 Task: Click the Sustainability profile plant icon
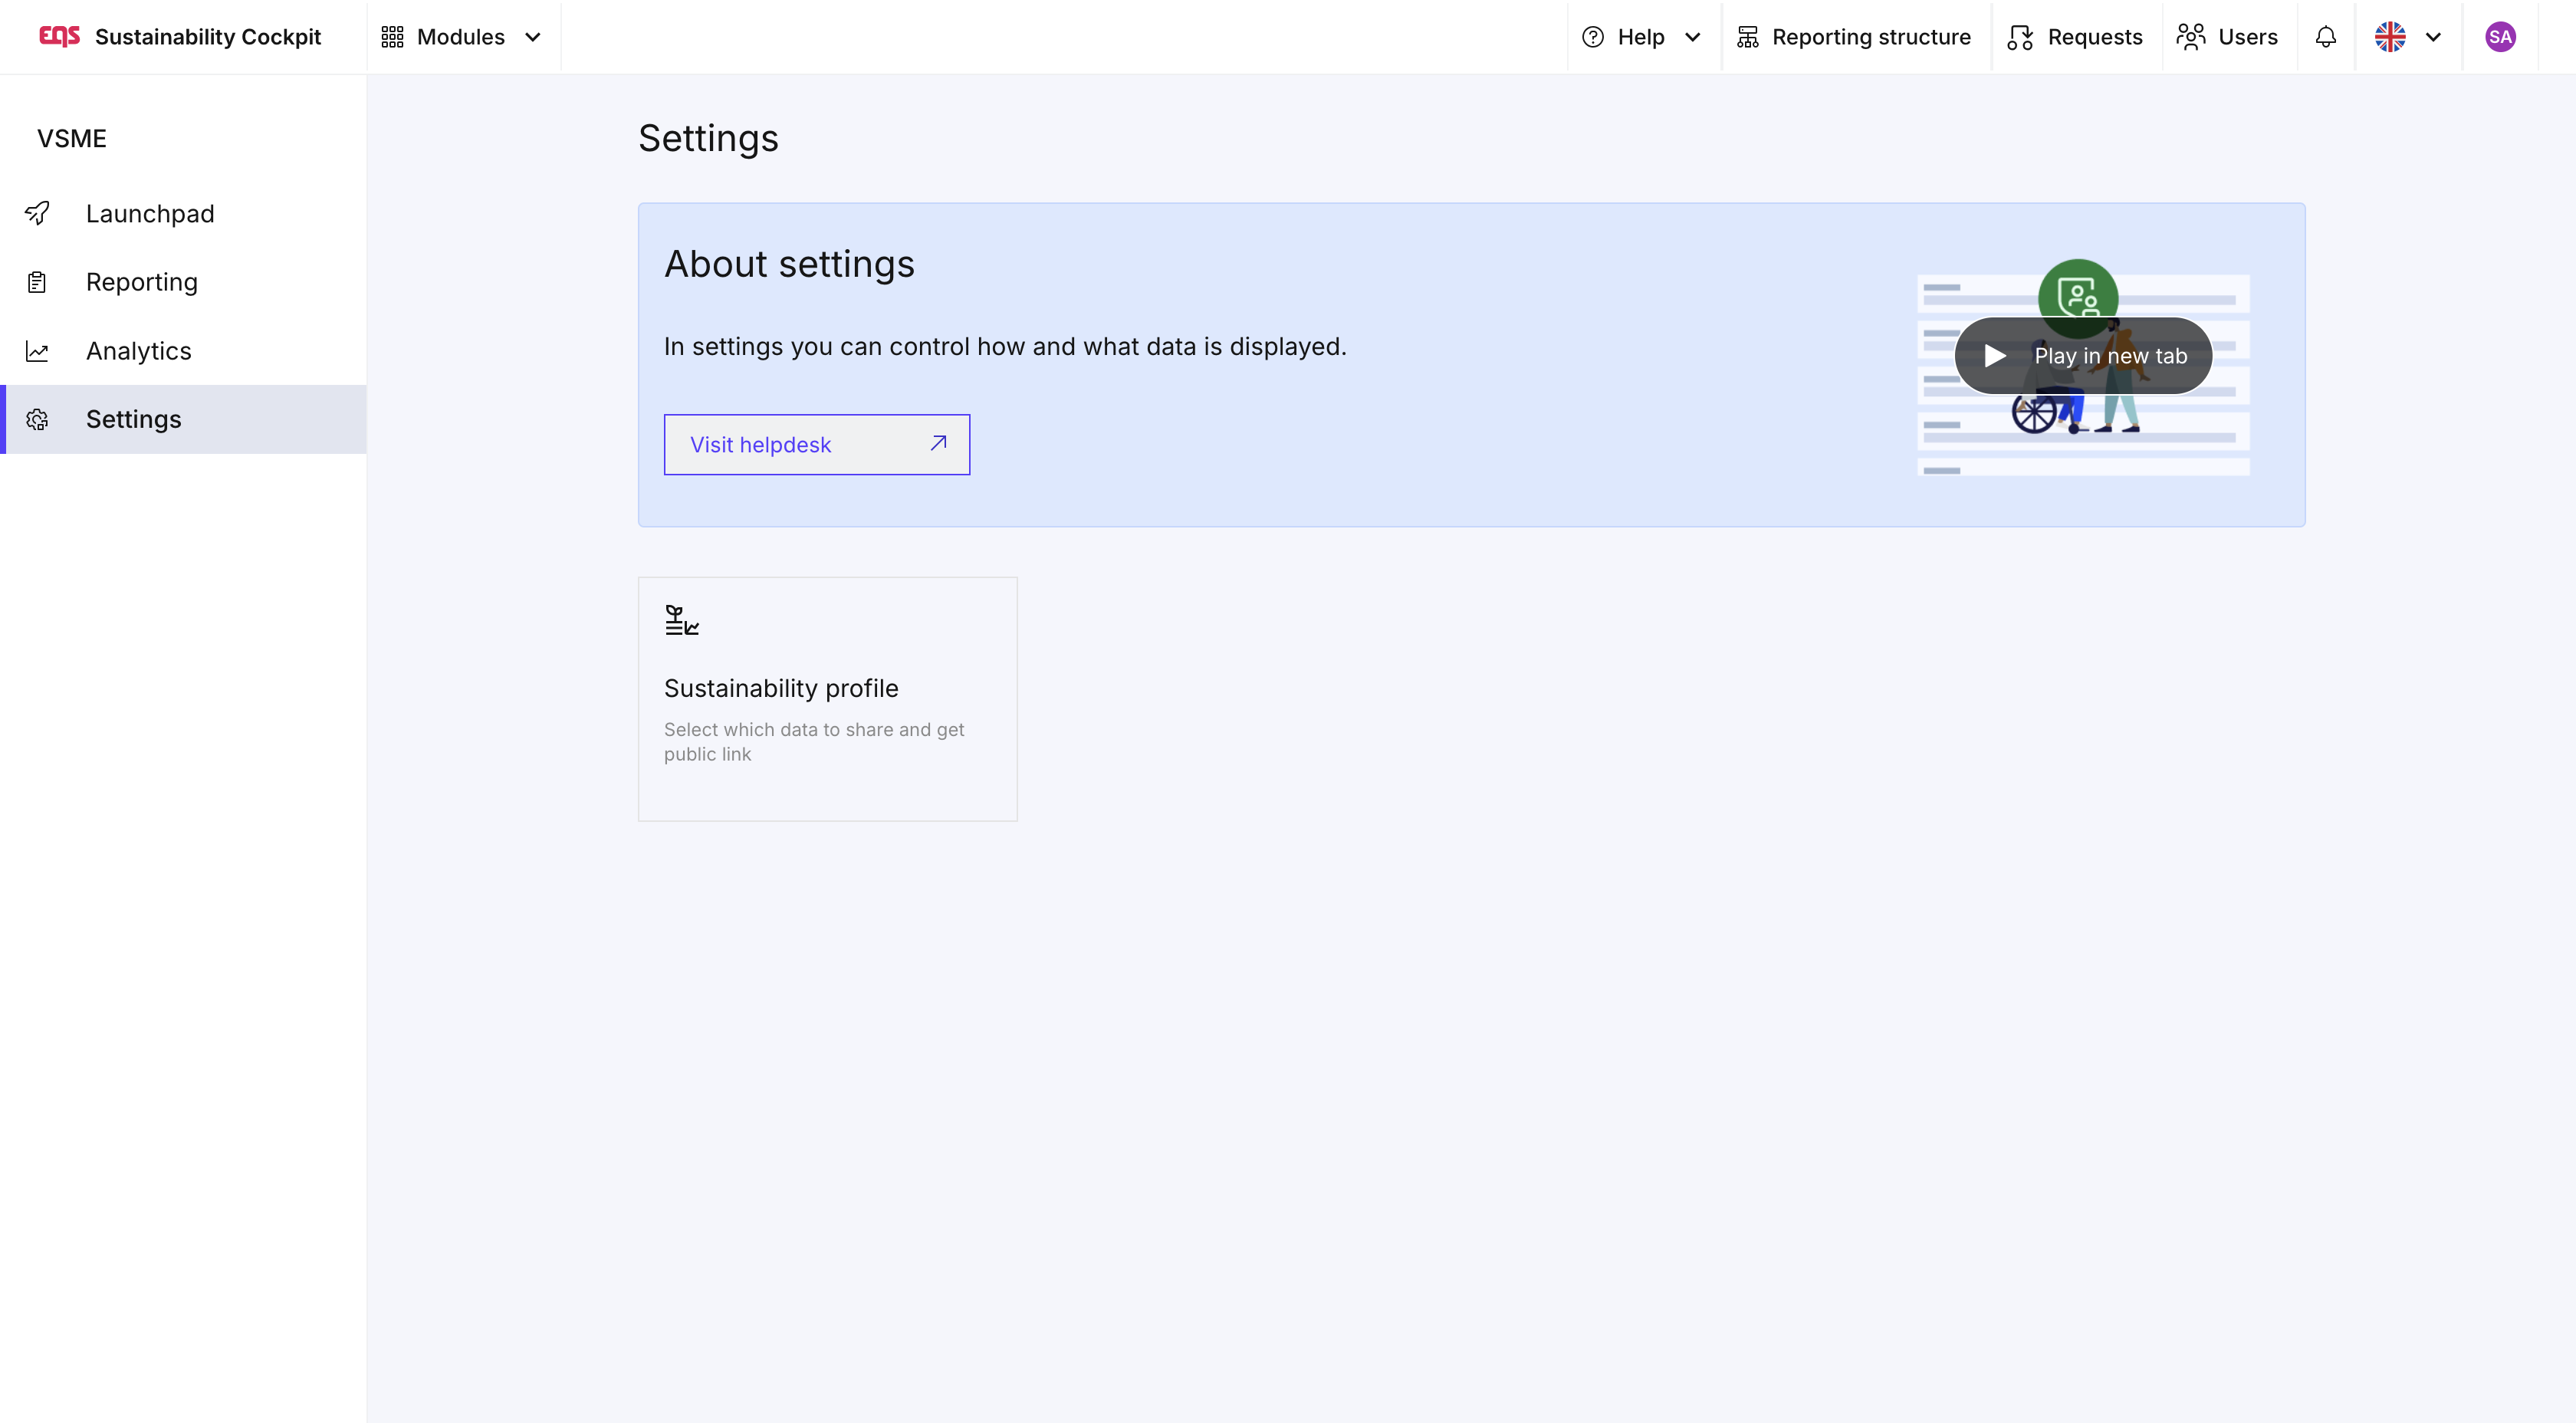click(681, 620)
